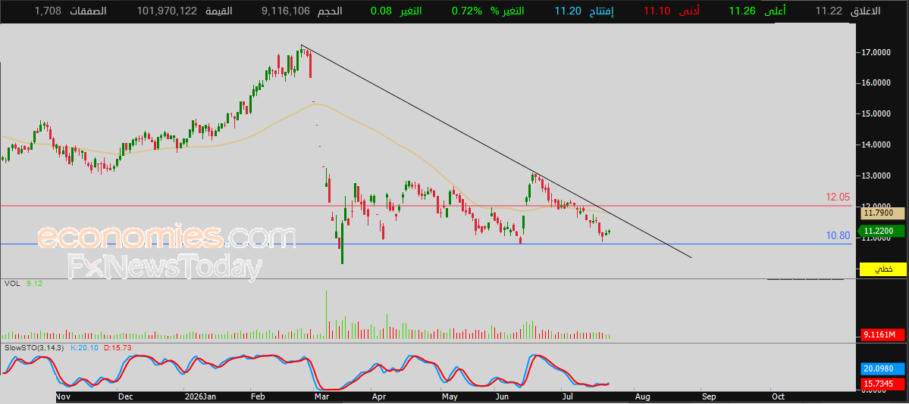Click the red 9.1161M volume tag
Screen dimensions: 909x404
coord(883,335)
